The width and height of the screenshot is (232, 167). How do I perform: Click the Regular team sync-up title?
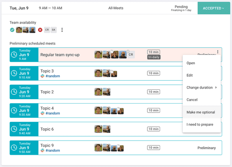click(x=60, y=55)
